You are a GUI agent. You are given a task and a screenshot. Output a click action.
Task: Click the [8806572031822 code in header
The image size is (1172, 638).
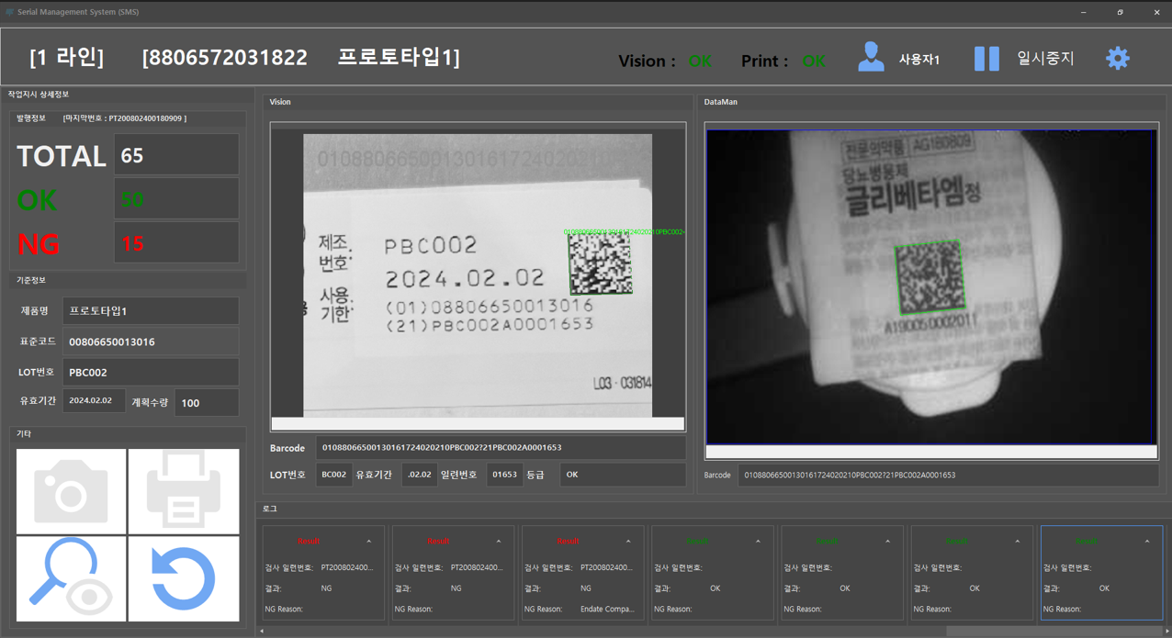(225, 58)
